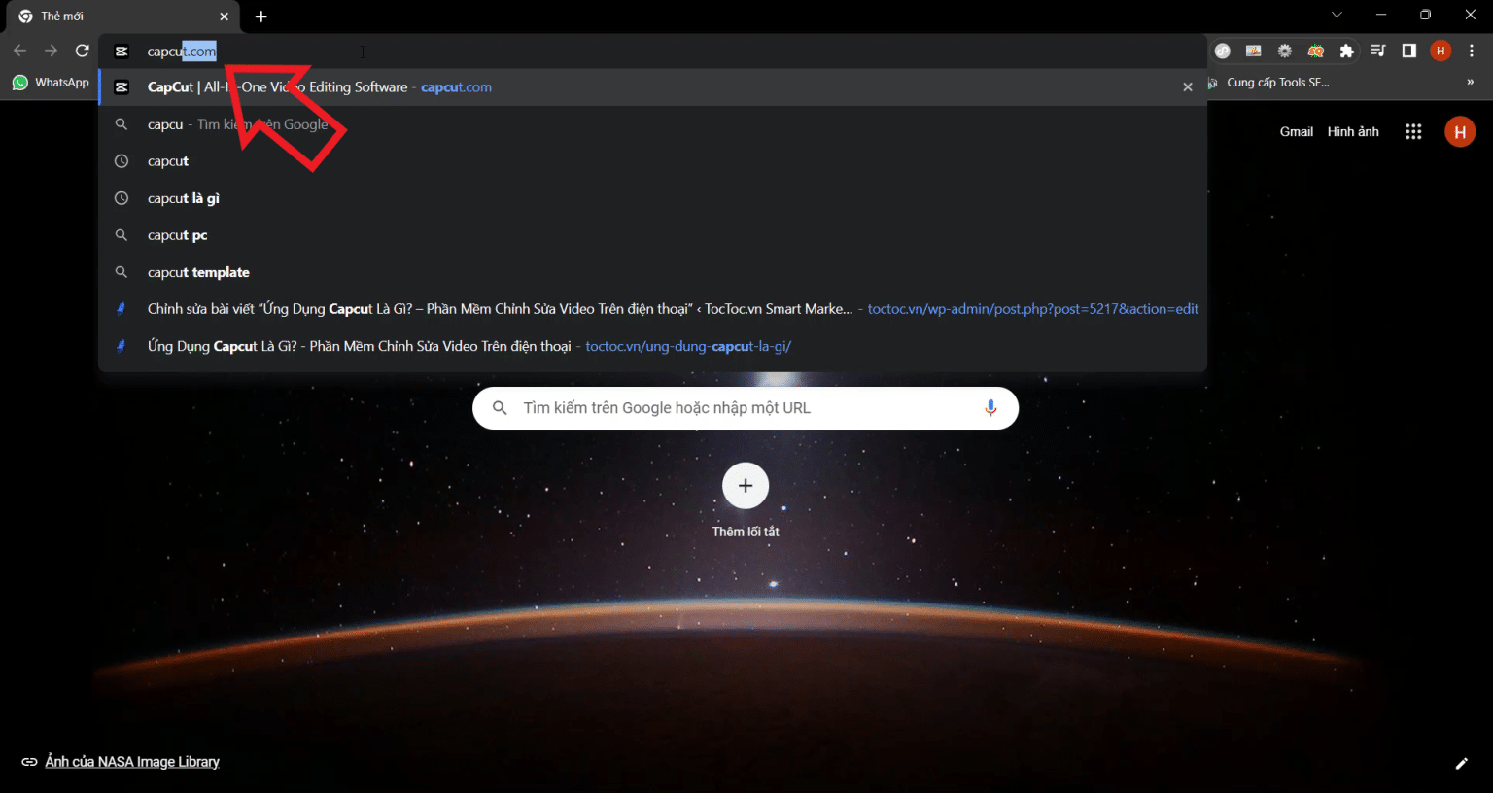The image size is (1493, 793).
Task: Open the media control playlist icon
Action: (x=1378, y=51)
